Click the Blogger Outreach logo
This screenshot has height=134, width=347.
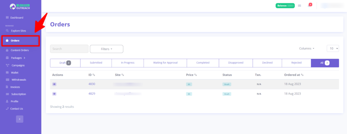tap(20, 7)
